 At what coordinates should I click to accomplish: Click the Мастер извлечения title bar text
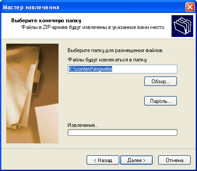click(31, 7)
